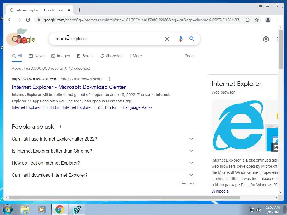Open a new tab with plus button
This screenshot has height=215, width=287.
point(79,10)
